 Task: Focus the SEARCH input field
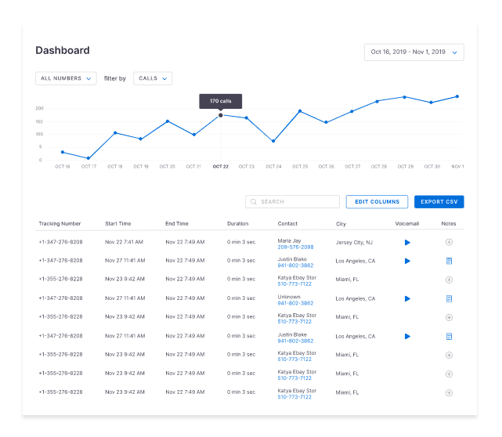pos(292,202)
